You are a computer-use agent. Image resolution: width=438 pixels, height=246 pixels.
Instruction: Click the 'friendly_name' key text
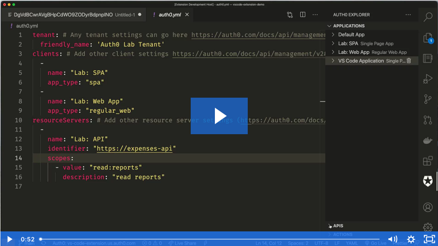[x=64, y=44]
